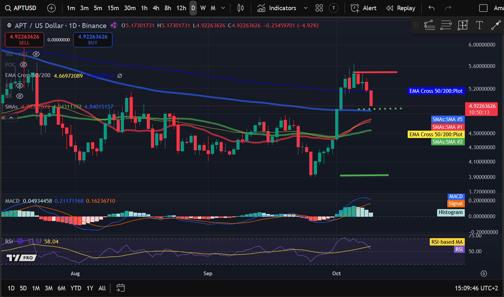Start bar Replay mode

pyautogui.click(x=400, y=8)
